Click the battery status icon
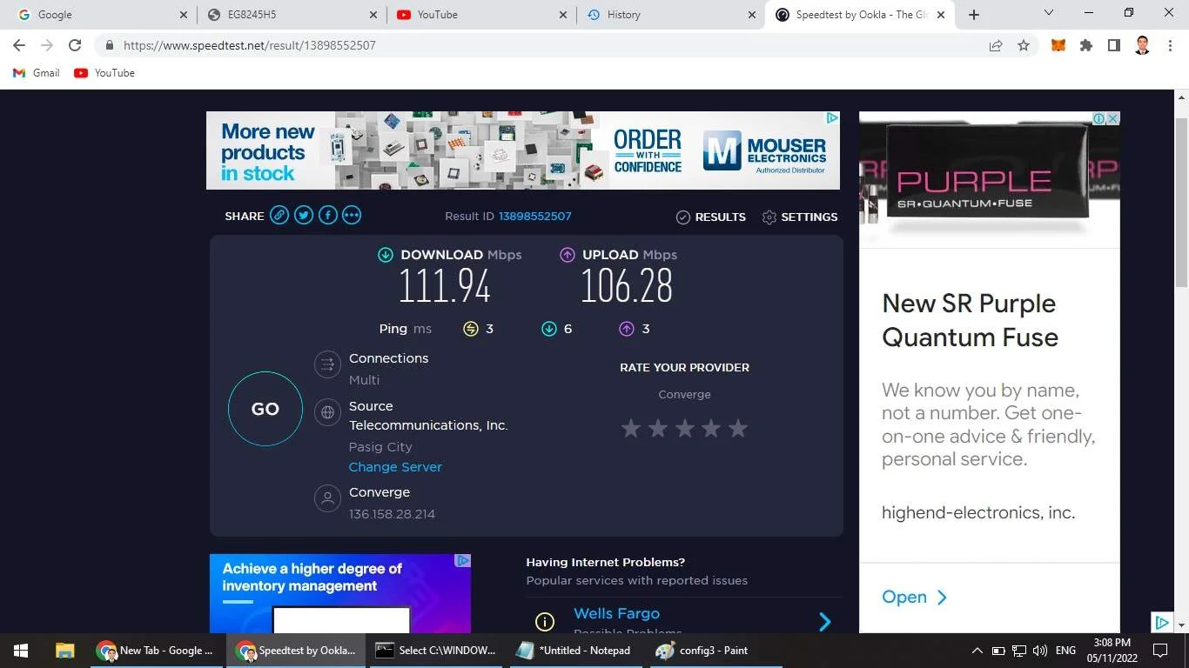The height and width of the screenshot is (668, 1189). [x=998, y=651]
